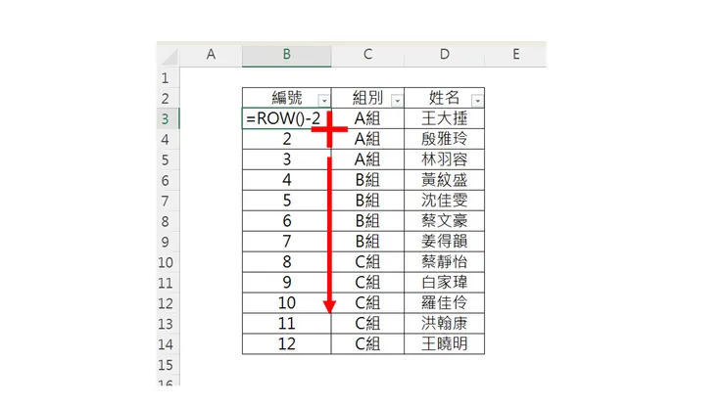The width and height of the screenshot is (725, 407).
Task: Select the B組 cell beside 黃紋盛
Action: coord(367,180)
